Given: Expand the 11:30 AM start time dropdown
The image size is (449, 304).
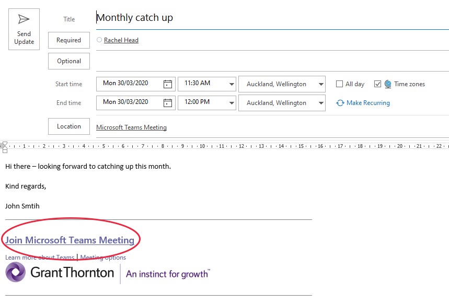Looking at the screenshot, I should tap(232, 84).
